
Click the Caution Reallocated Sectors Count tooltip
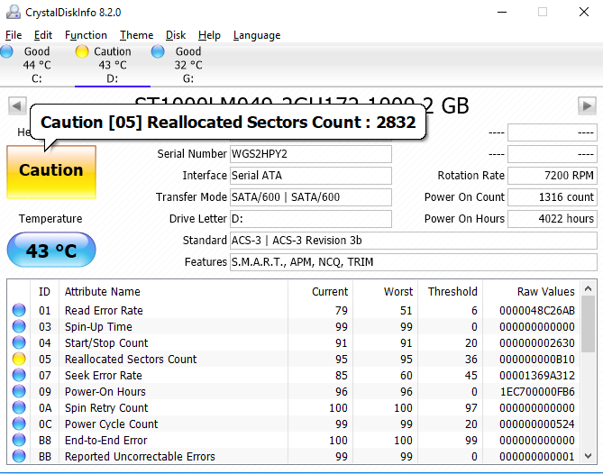228,123
